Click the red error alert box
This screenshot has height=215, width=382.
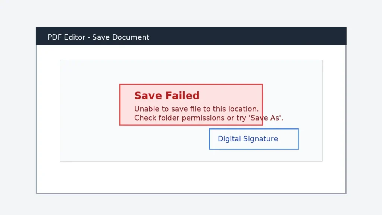(x=191, y=105)
